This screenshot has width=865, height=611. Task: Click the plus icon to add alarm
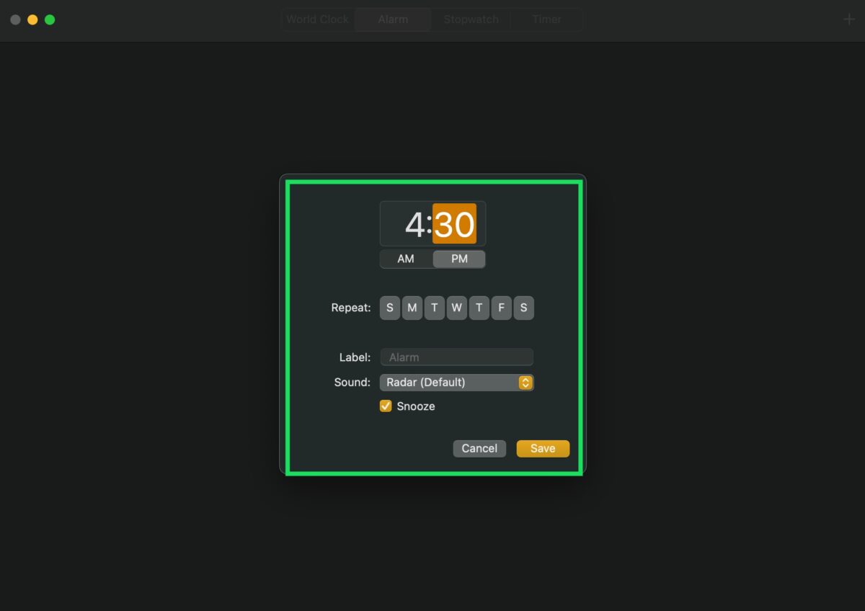point(848,19)
